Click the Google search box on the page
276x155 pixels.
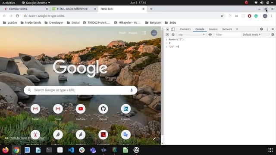coord(81,90)
